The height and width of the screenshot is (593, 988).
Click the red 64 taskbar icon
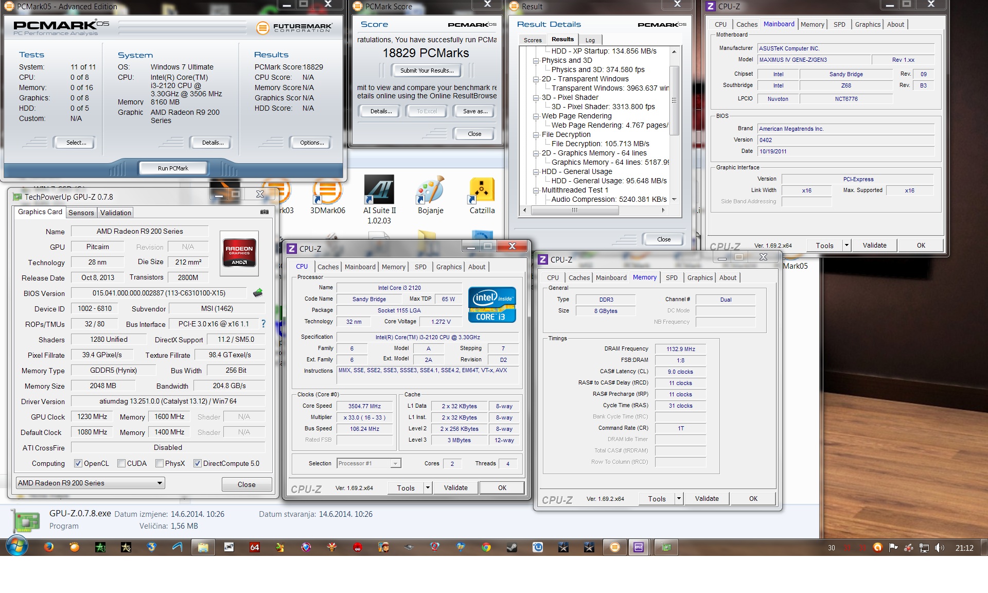pos(255,547)
